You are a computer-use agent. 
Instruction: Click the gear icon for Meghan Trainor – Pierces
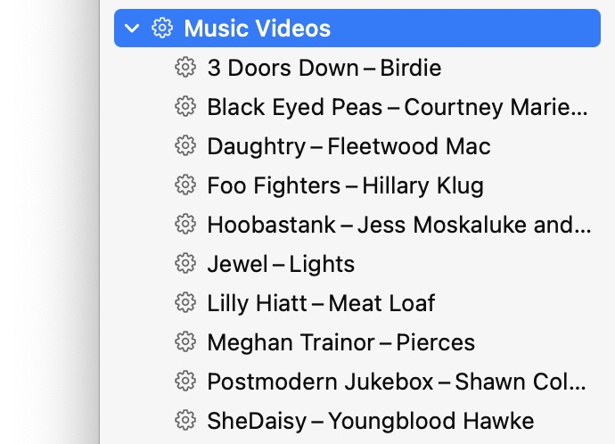[184, 342]
